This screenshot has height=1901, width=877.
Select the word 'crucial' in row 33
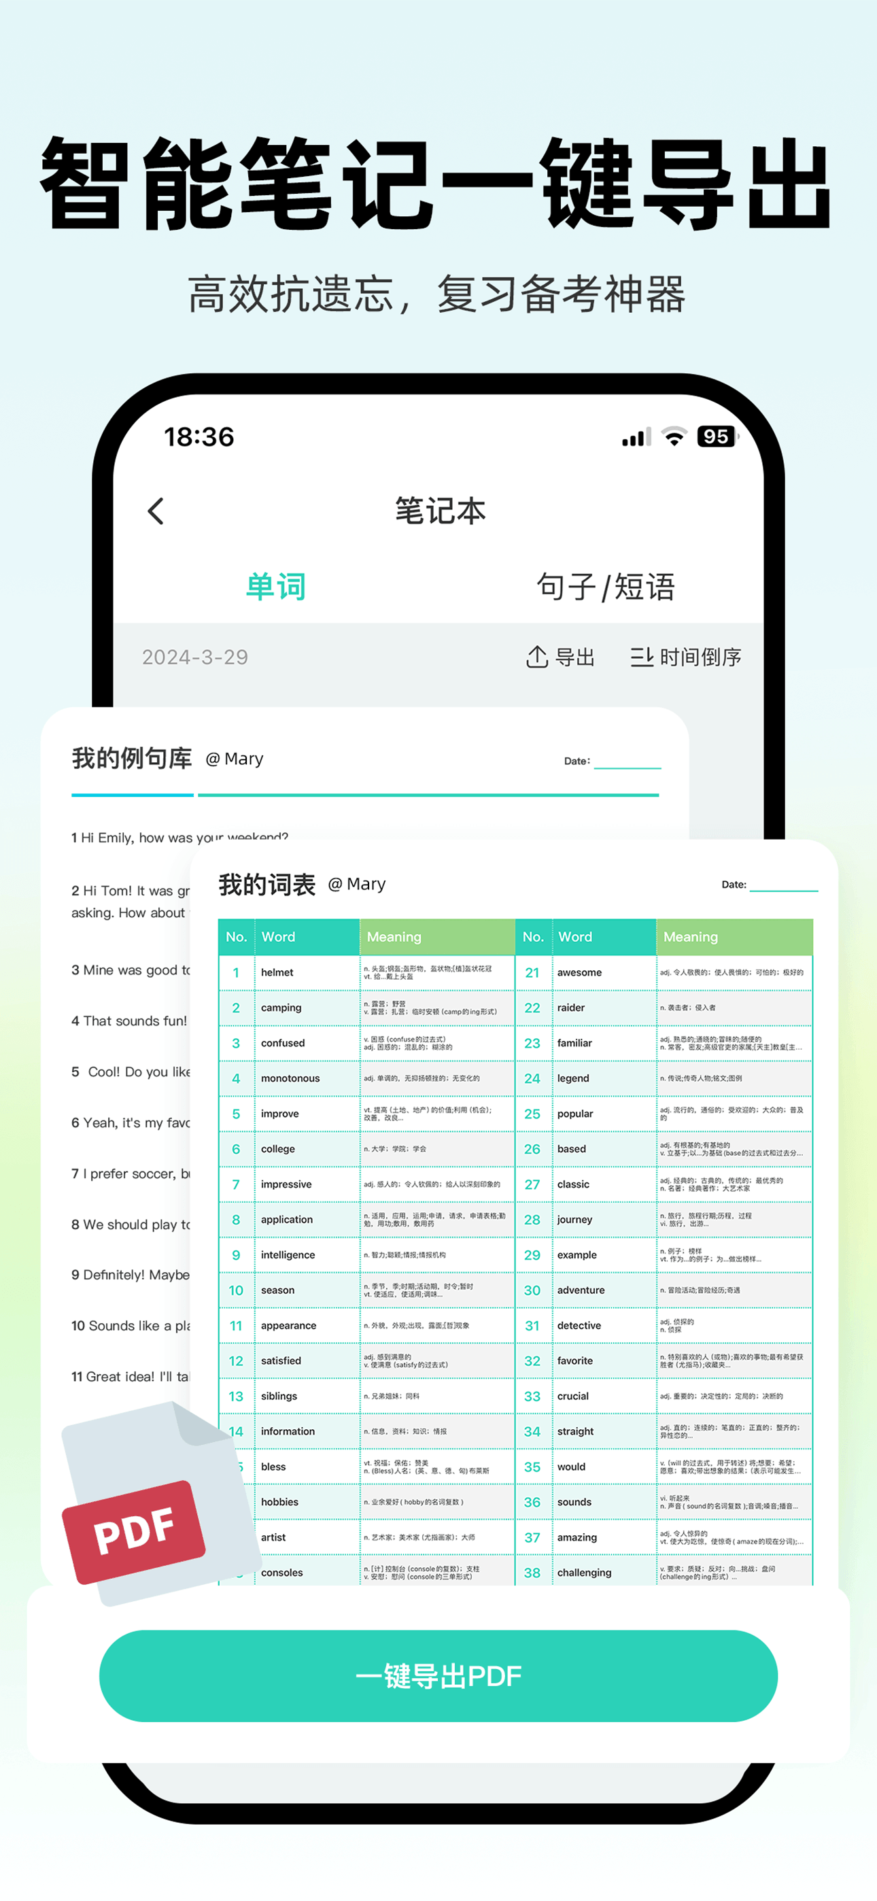[x=573, y=1397]
